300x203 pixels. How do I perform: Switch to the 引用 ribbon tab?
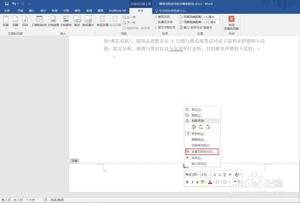pos(66,11)
